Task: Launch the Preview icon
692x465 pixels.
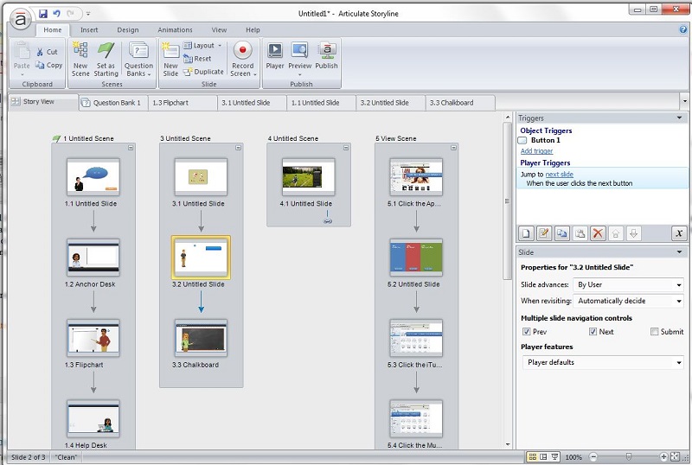Action: pyautogui.click(x=300, y=57)
